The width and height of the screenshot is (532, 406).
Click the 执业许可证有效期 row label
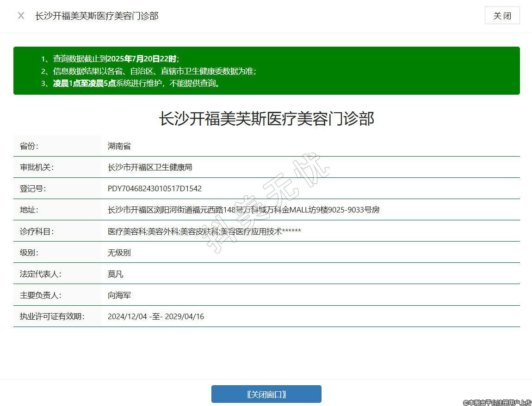52,316
